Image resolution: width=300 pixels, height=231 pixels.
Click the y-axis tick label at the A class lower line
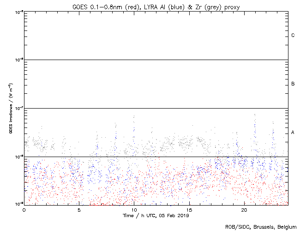point(18,157)
